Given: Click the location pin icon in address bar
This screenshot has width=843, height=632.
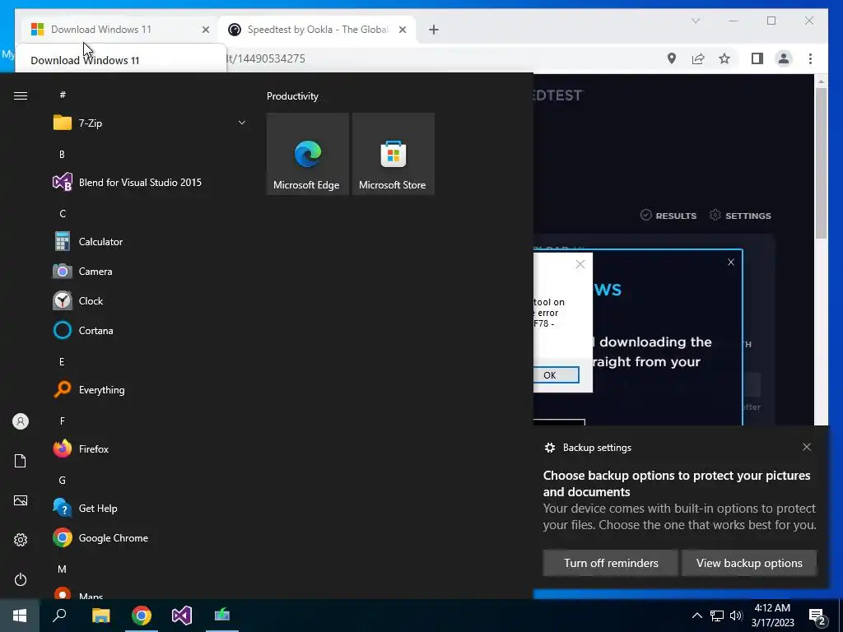Looking at the screenshot, I should pyautogui.click(x=672, y=58).
